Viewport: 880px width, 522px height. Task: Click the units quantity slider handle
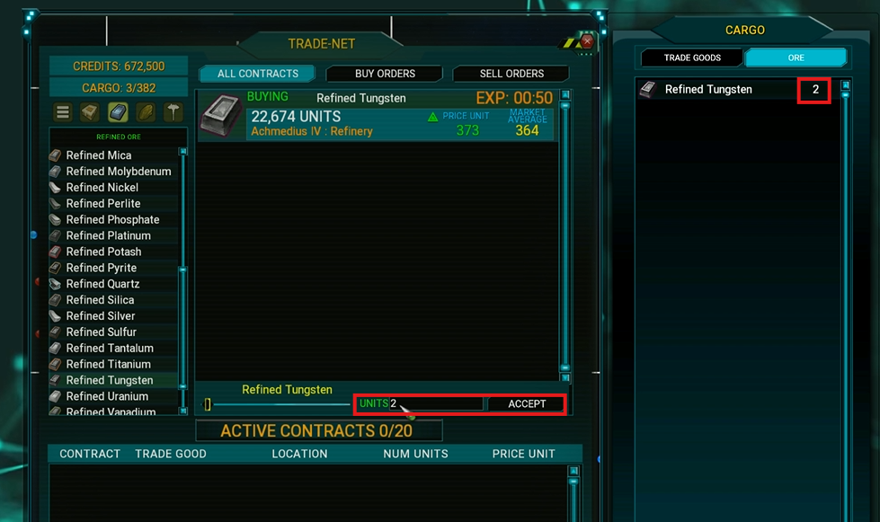point(208,404)
